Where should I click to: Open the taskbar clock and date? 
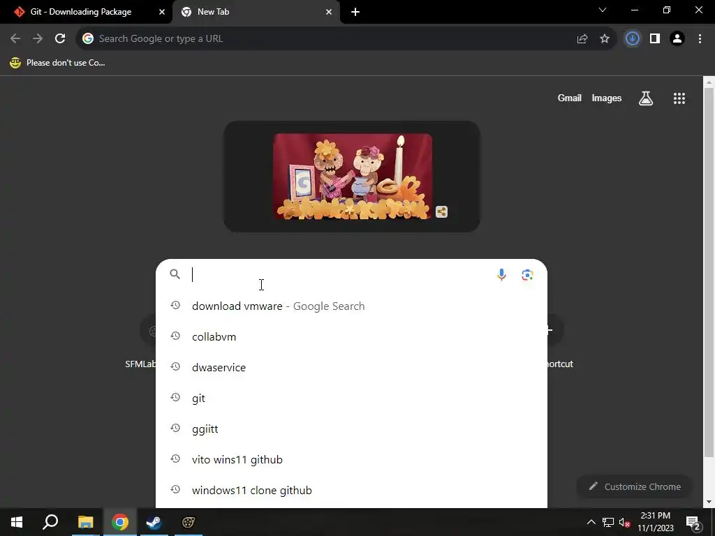click(x=655, y=522)
